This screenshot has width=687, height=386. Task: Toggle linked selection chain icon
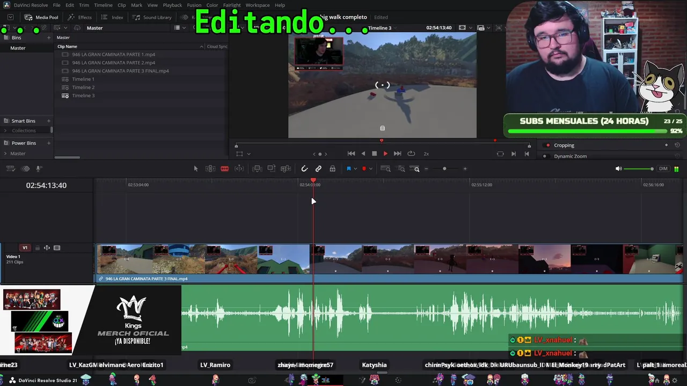318,169
